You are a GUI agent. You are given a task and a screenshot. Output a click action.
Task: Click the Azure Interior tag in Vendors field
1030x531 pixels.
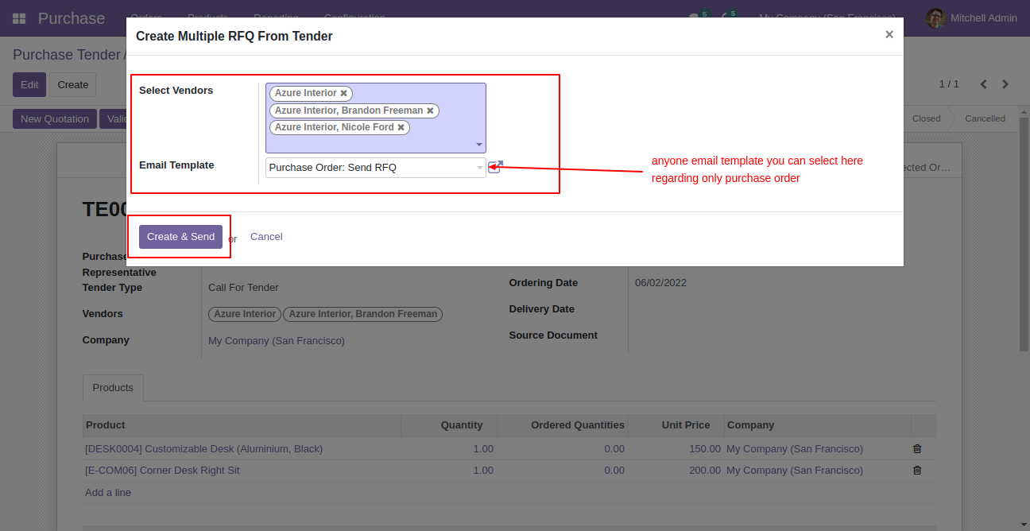(x=245, y=314)
